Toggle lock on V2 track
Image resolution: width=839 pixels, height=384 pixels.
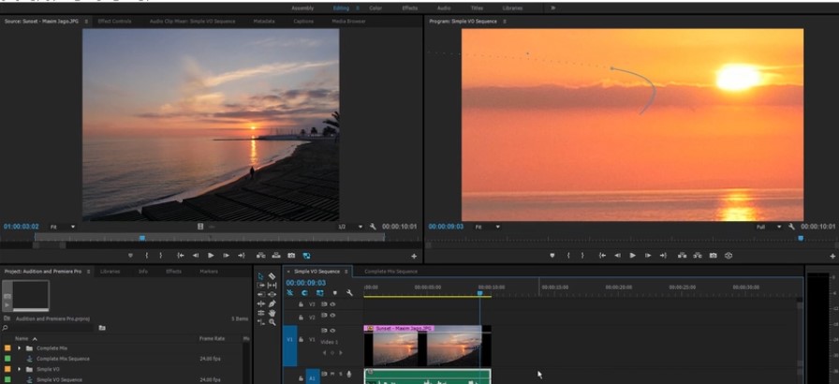coord(301,317)
